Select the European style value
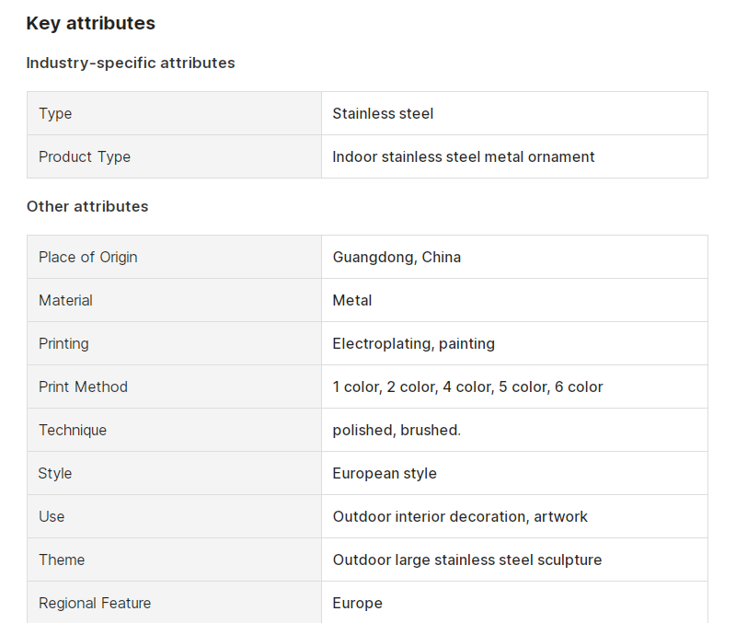This screenshot has width=736, height=623. click(385, 473)
